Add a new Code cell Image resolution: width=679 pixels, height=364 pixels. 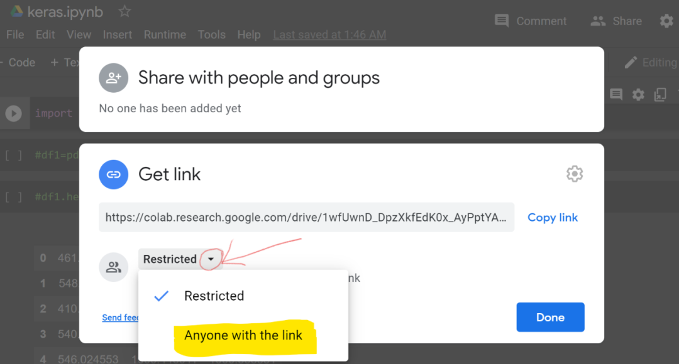18,63
